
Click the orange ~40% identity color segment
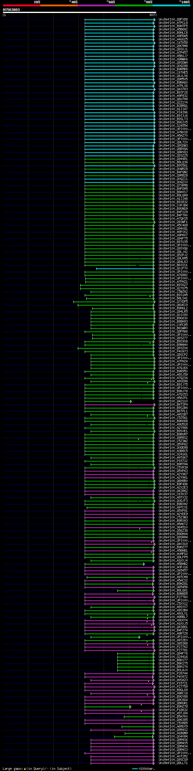(59, 5)
